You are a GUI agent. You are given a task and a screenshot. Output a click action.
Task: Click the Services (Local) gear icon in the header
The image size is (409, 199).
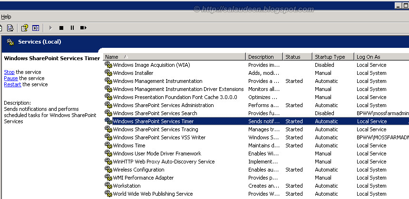tap(10, 42)
